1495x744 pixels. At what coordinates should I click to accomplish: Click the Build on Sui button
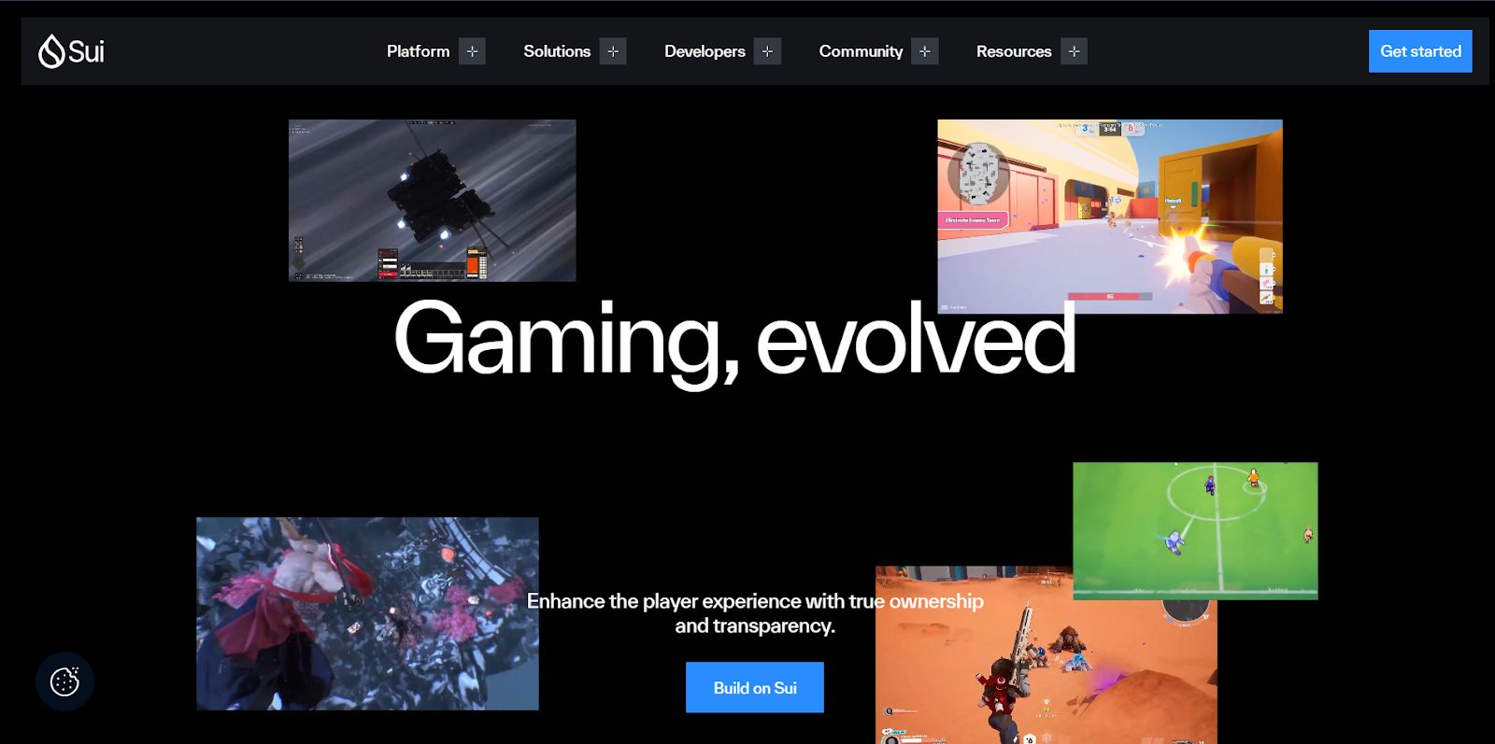tap(755, 688)
